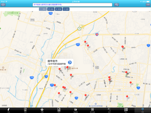
Task: Tap the 國立自然科學博物館 map icon
Action: tap(96, 104)
